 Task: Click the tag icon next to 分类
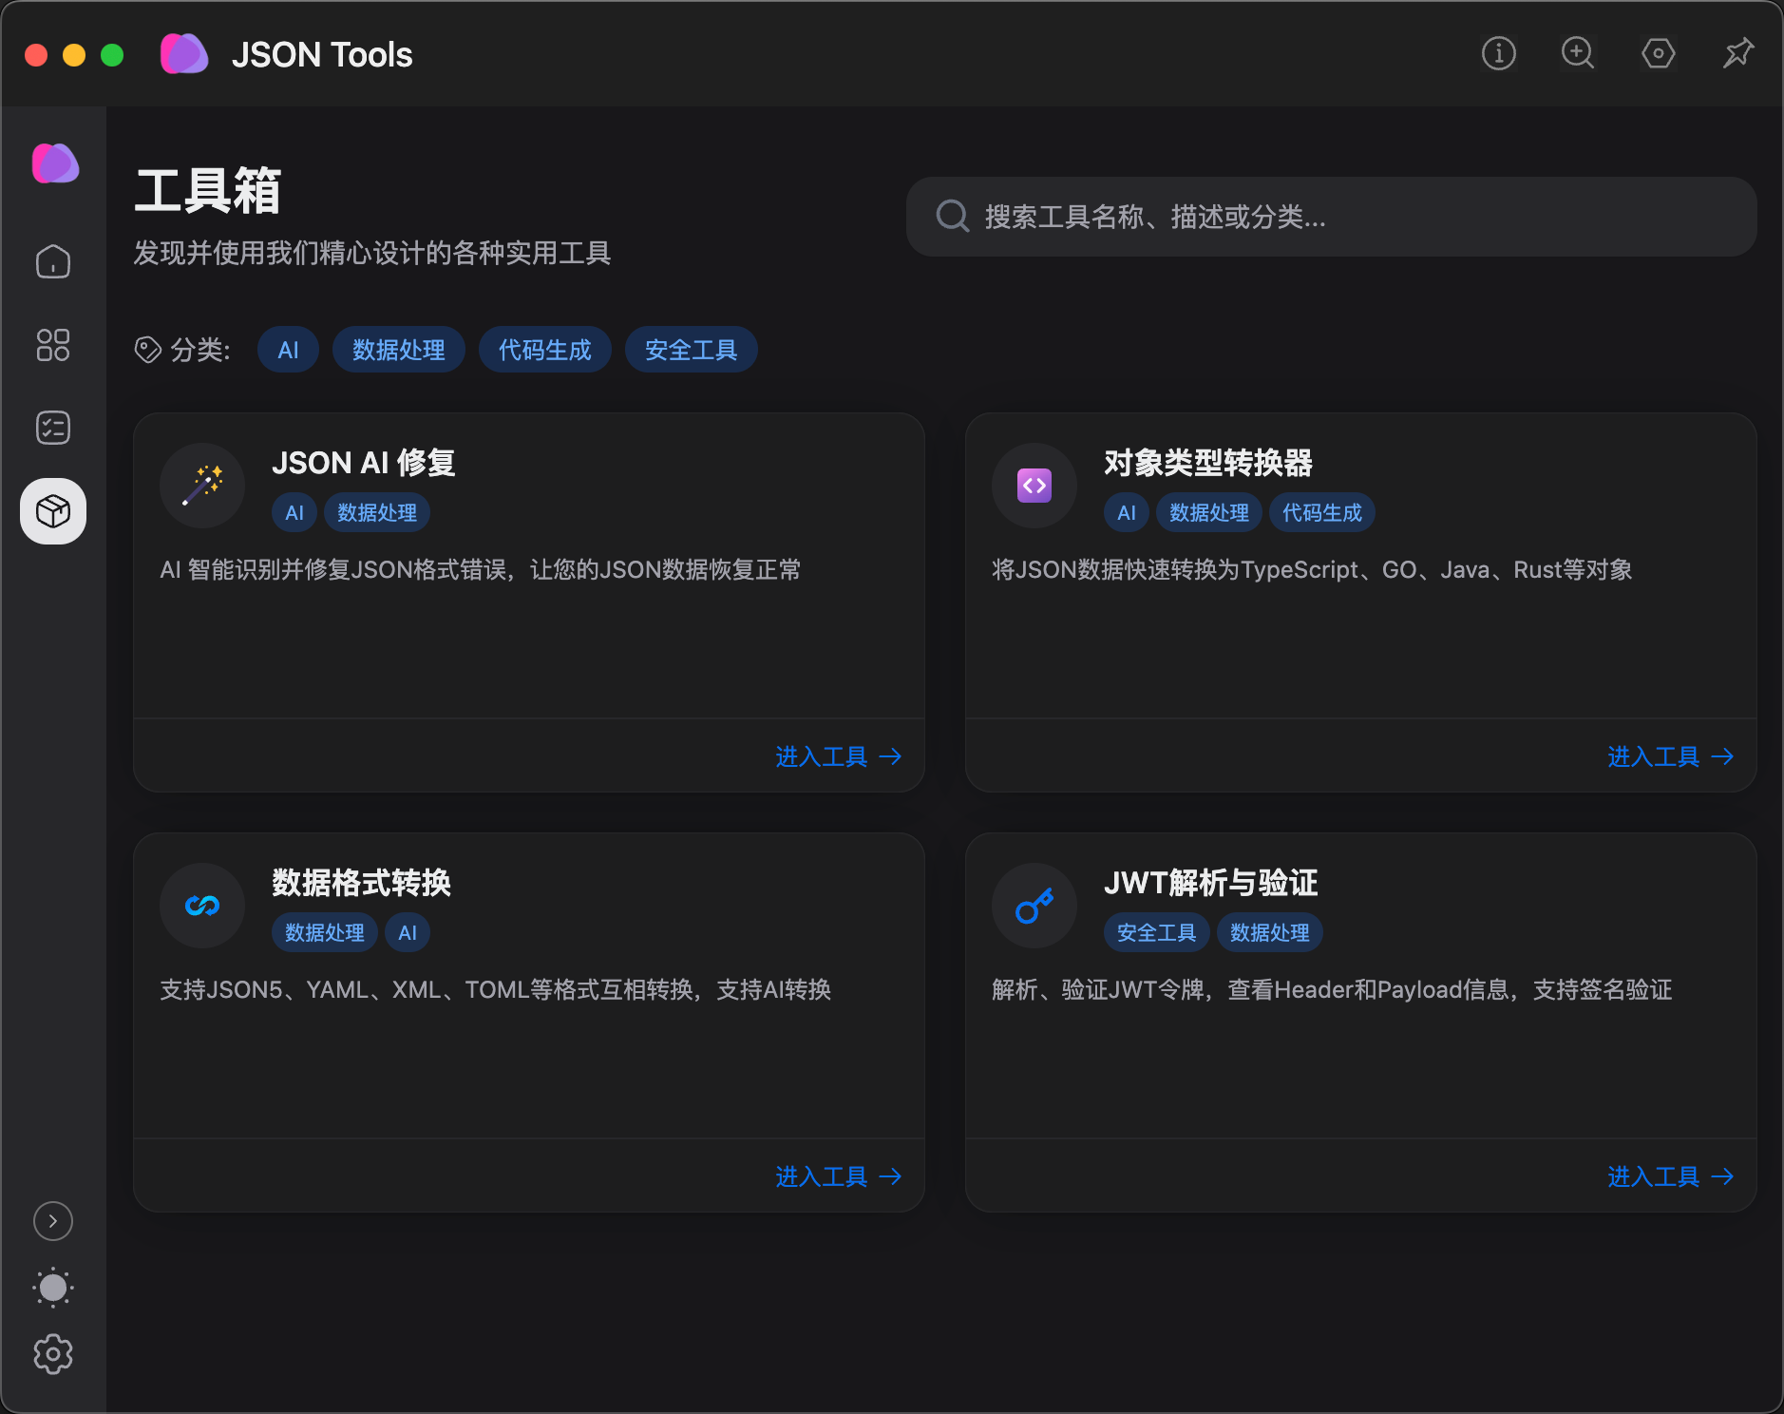point(148,350)
